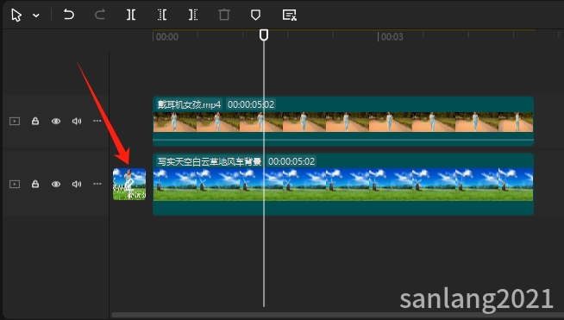Click the cover thumbnail with pencil icon
The width and height of the screenshot is (564, 320).
click(129, 185)
